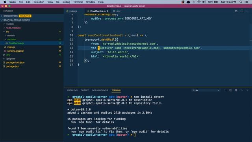The image size is (252, 142).
Task: Open the Help menu
Action: click(x=101, y=2)
